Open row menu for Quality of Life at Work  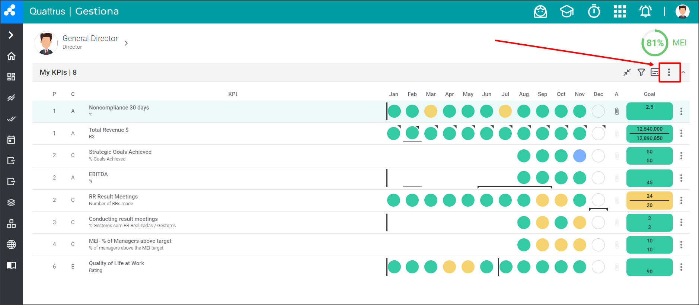pos(681,267)
